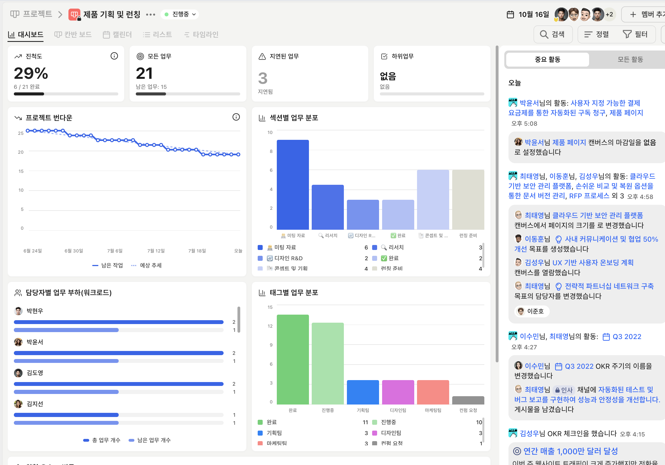
Task: Switch to the 칸반 보드 tab
Action: (73, 34)
